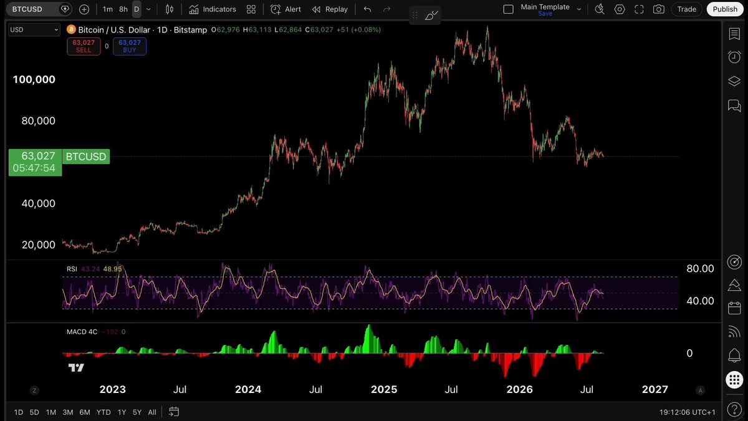The image size is (748, 421).
Task: Open the alerts clock sidebar icon
Action: pyautogui.click(x=734, y=57)
